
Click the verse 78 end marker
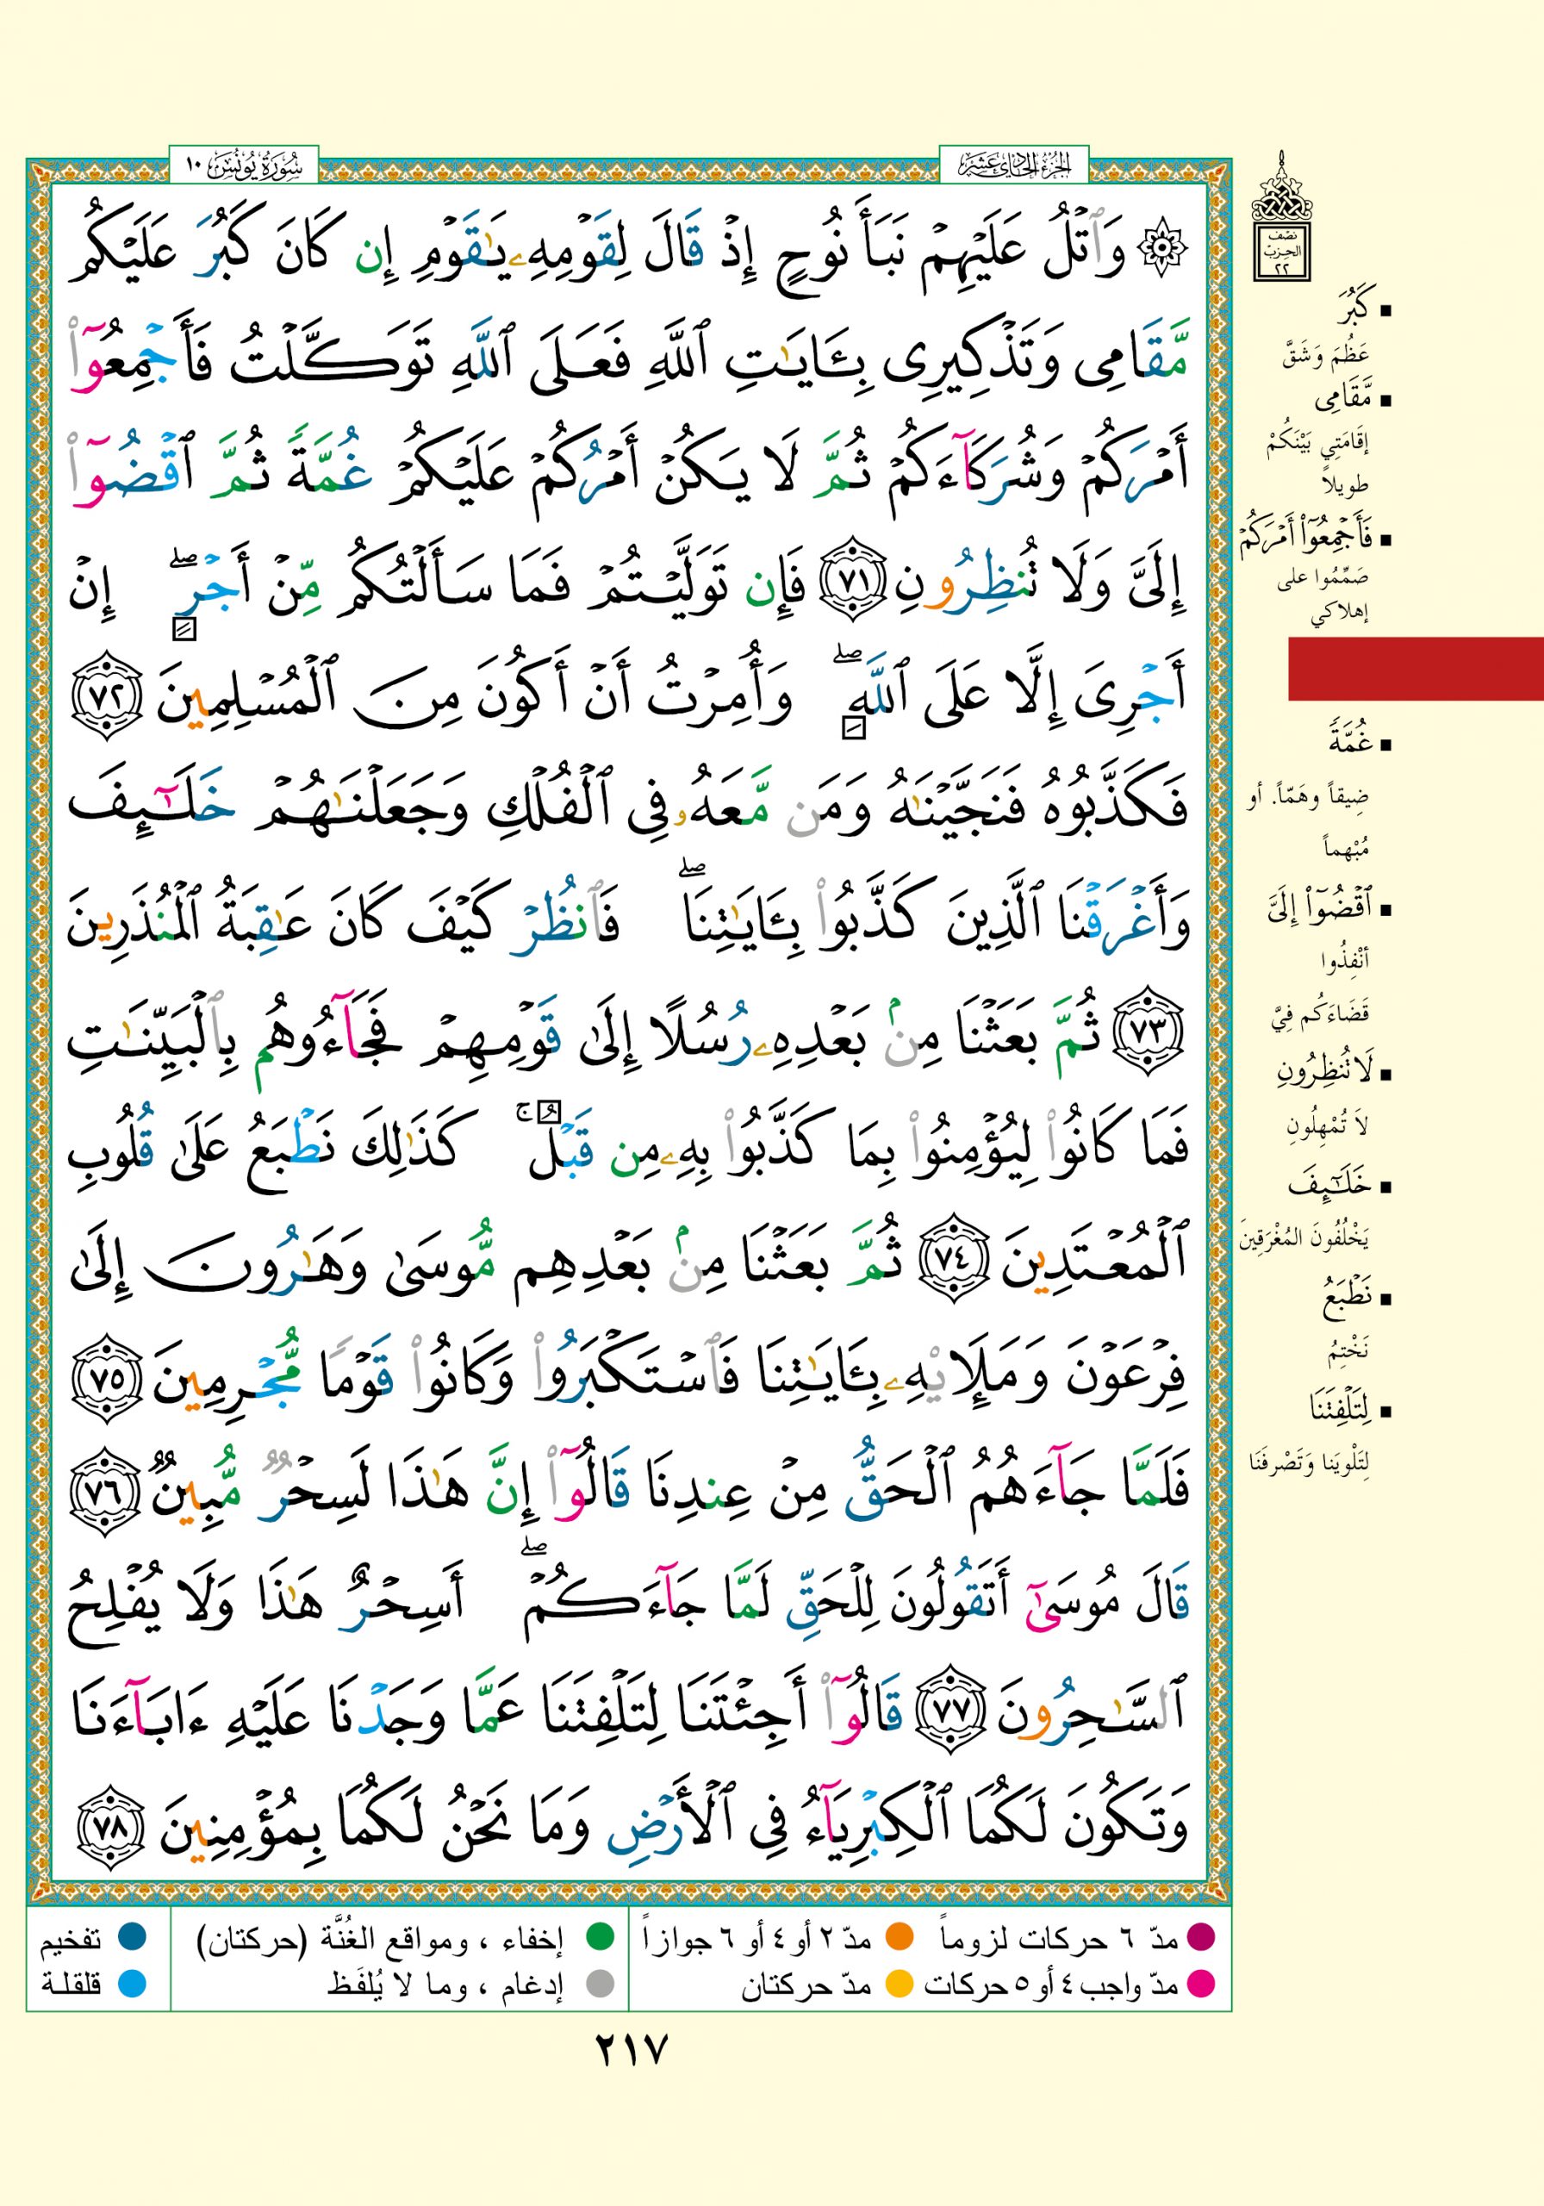[107, 1828]
